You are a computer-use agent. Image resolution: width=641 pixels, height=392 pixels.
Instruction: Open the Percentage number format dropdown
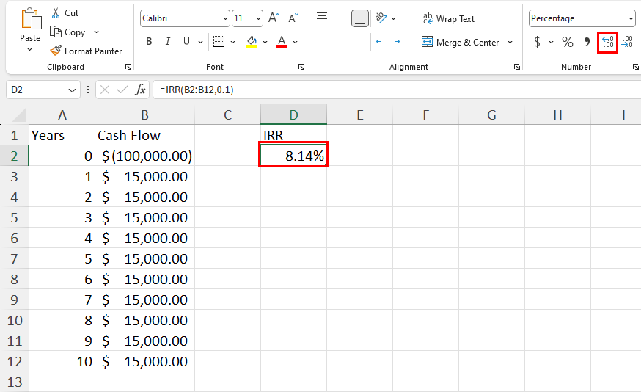(x=631, y=18)
